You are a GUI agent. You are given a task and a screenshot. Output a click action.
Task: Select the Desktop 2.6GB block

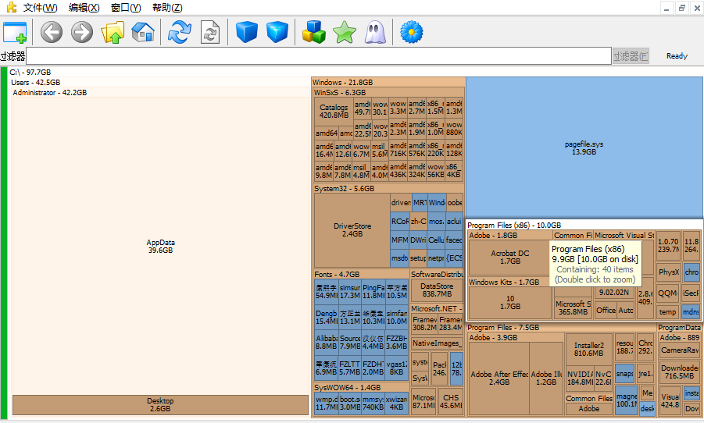[160, 404]
